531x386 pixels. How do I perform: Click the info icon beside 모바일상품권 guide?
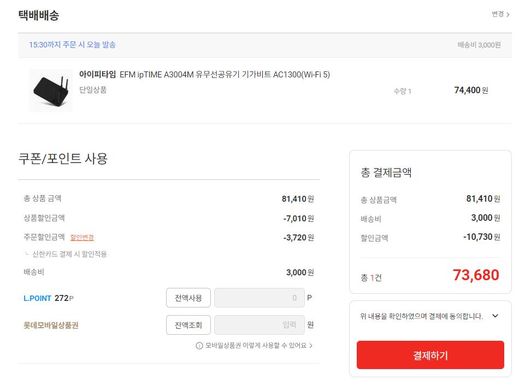199,346
